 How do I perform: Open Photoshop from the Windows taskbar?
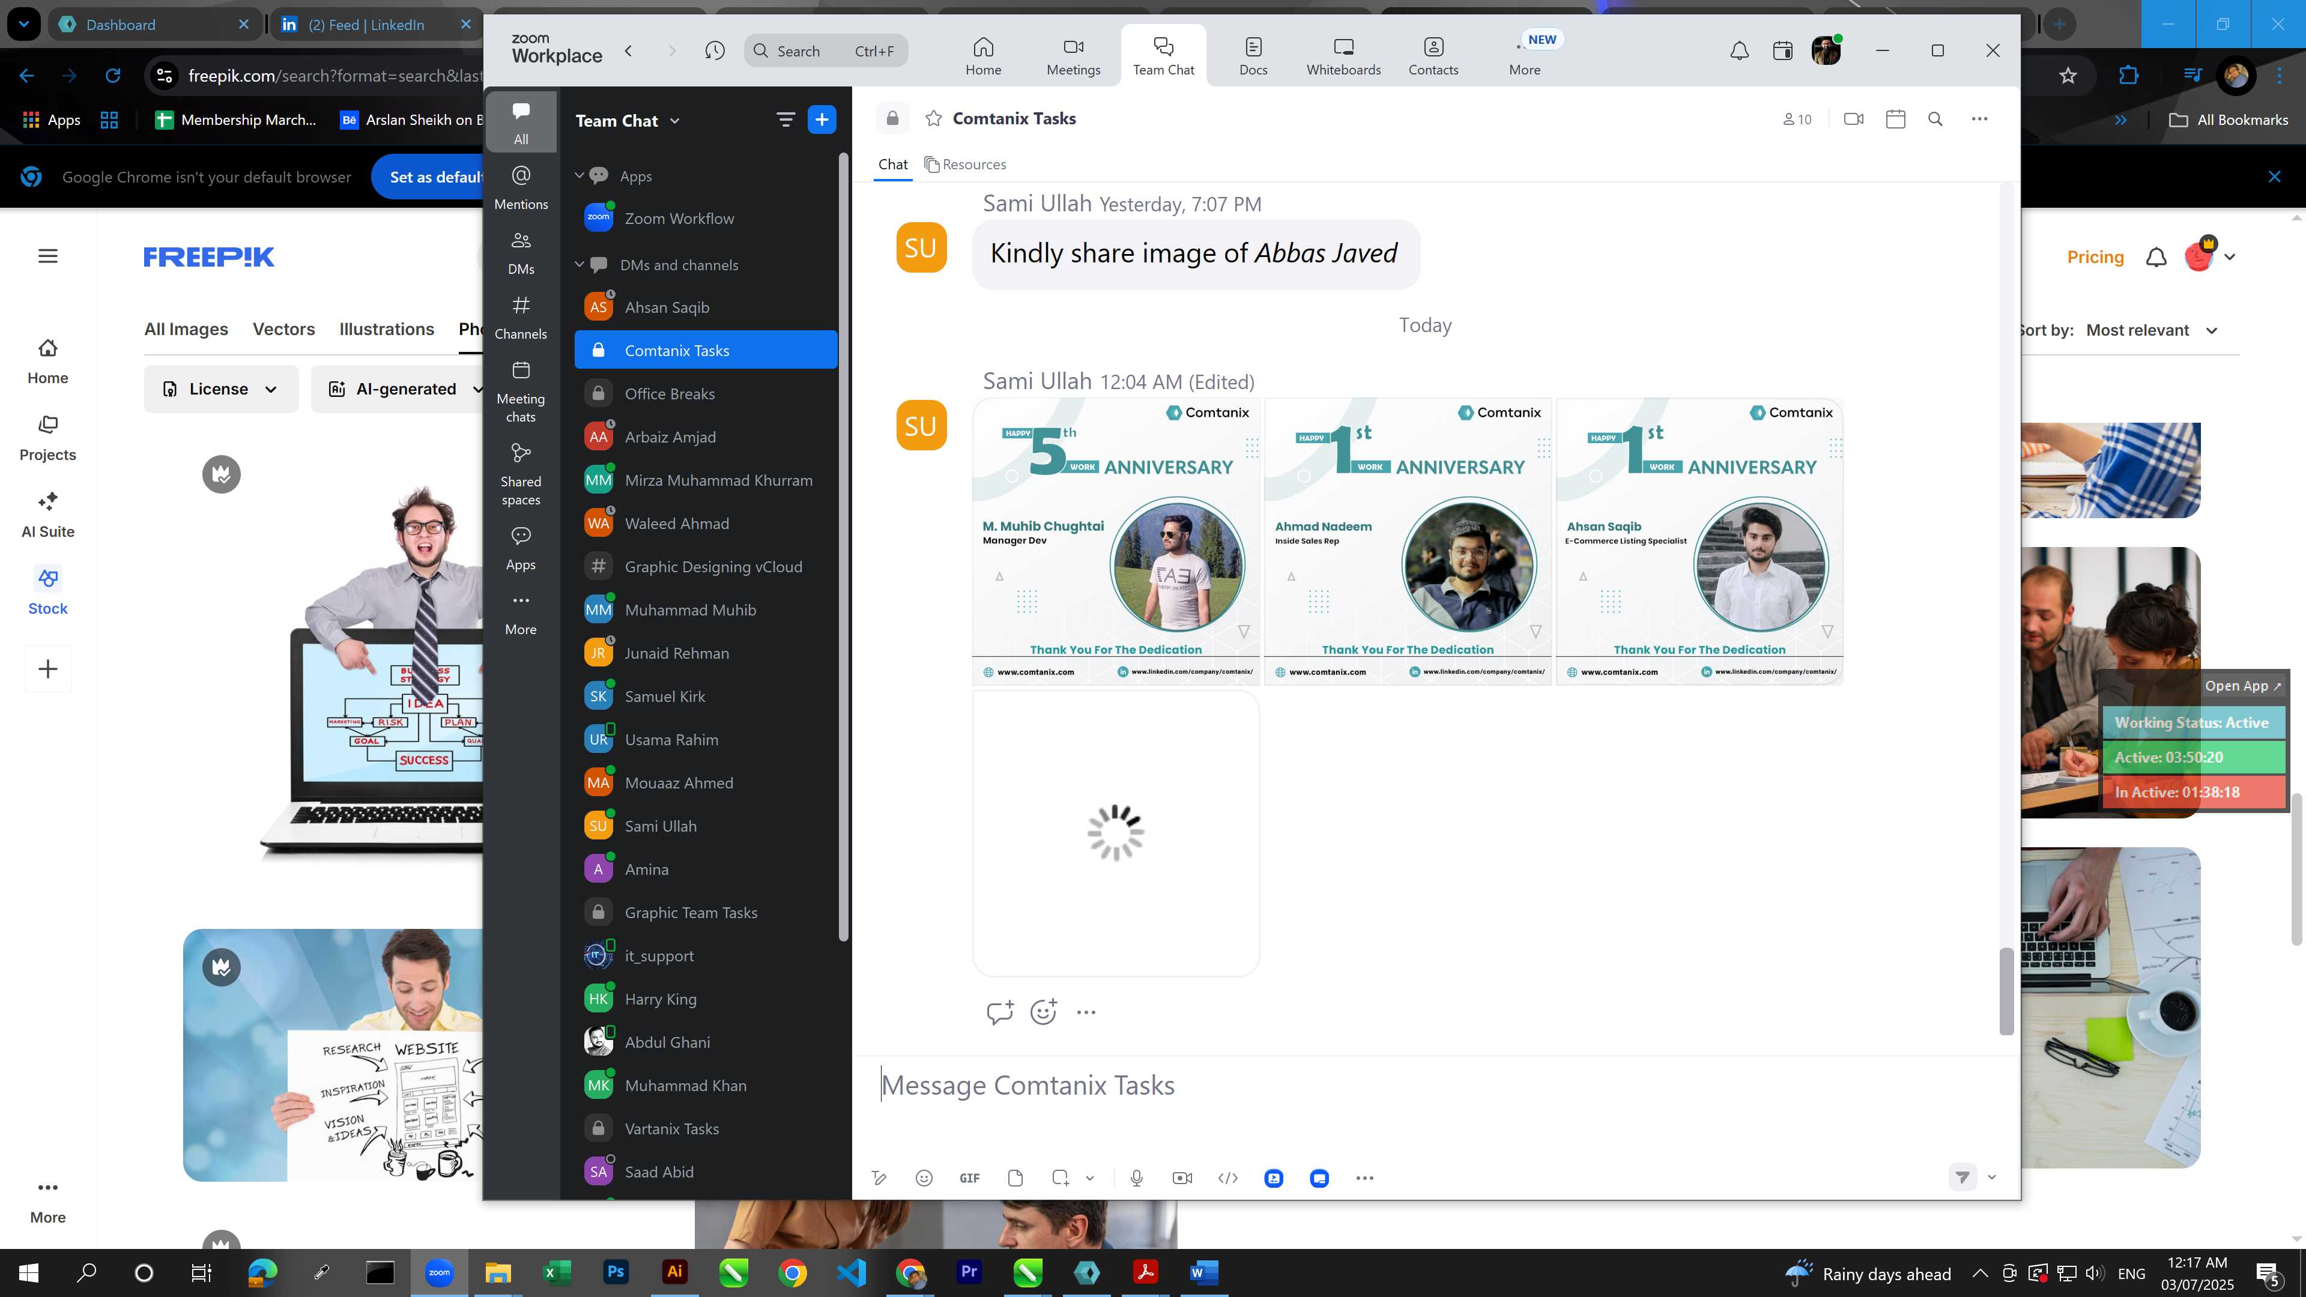[615, 1272]
